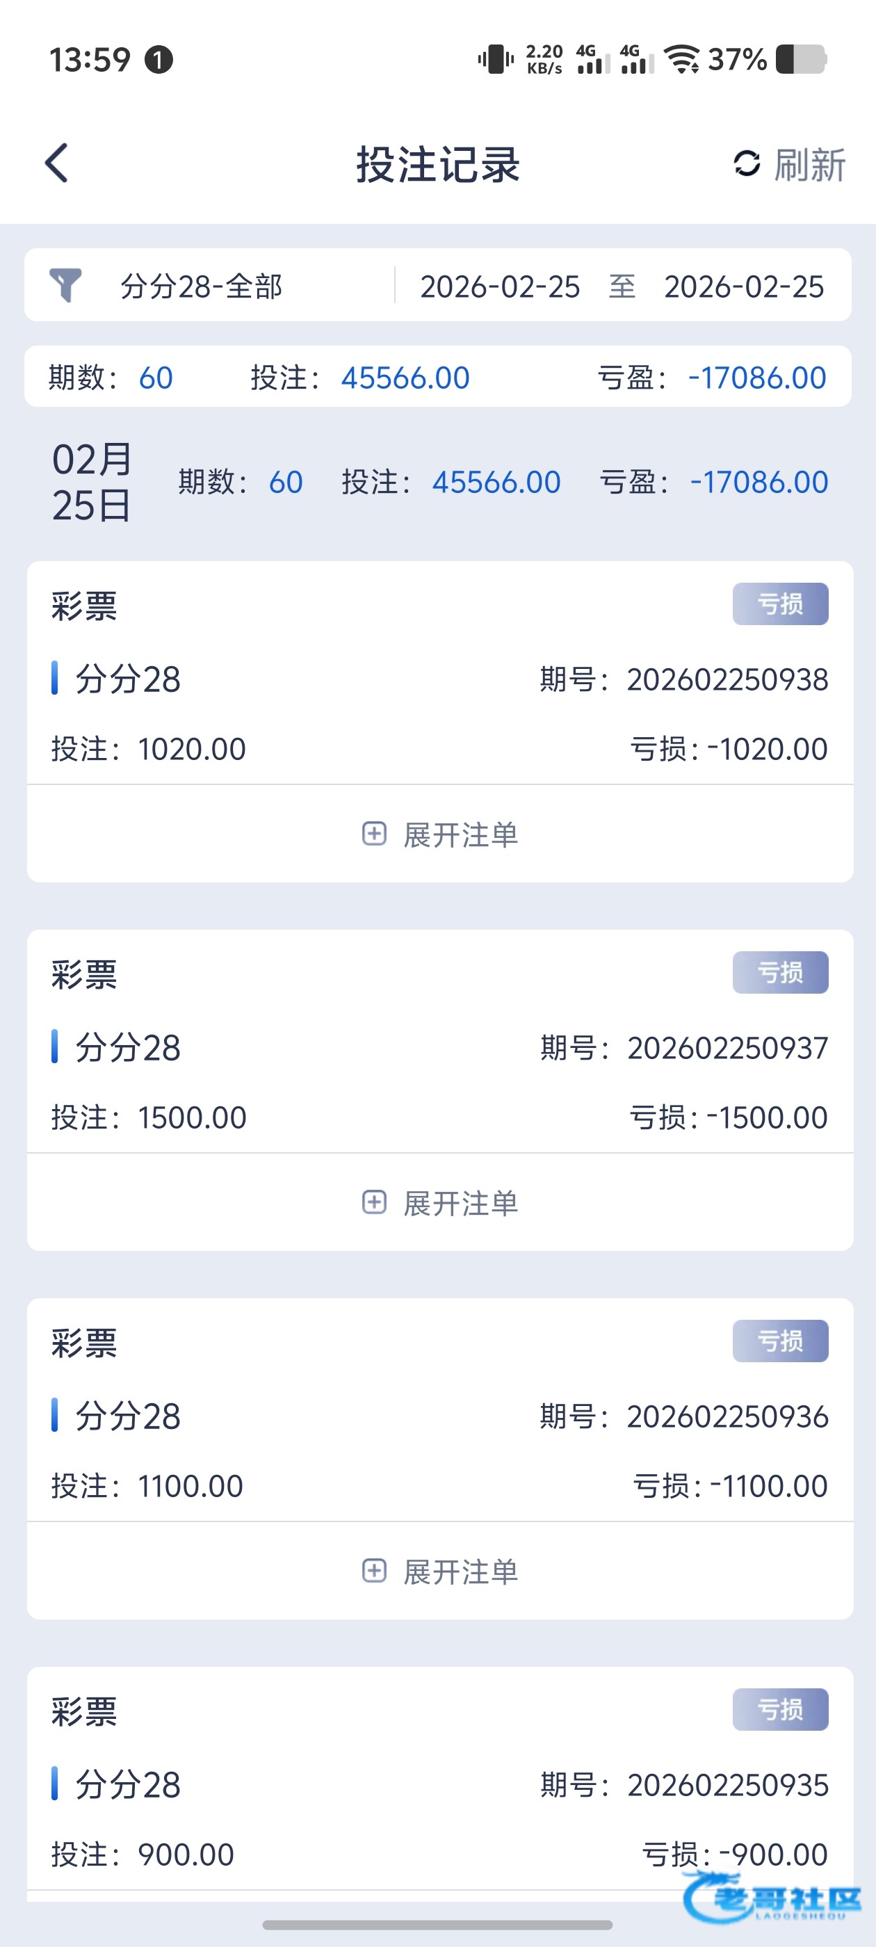876x1947 pixels.
Task: Tap plus icon for issue 202602250936
Action: 374,1571
